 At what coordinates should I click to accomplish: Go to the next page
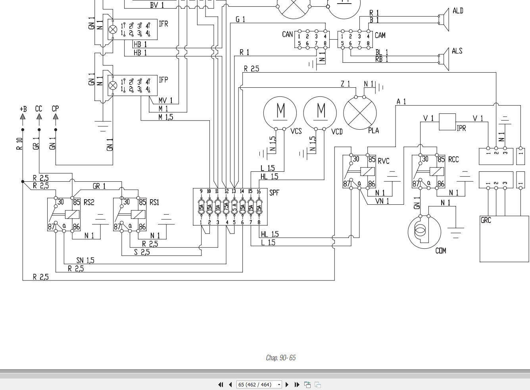click(x=287, y=384)
